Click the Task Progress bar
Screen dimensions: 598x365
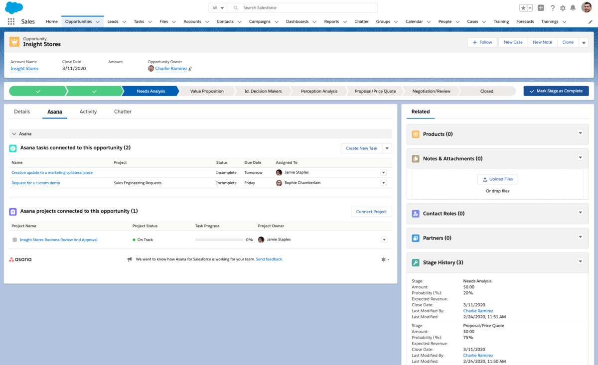[x=219, y=240]
